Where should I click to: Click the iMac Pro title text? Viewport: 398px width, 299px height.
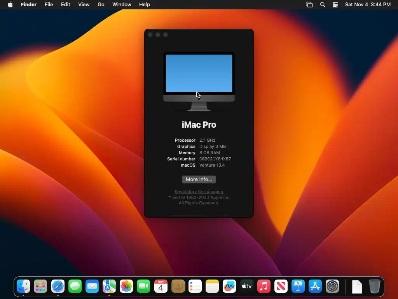coord(199,125)
